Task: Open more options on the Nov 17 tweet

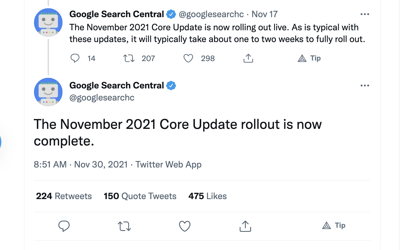Action: point(365,14)
